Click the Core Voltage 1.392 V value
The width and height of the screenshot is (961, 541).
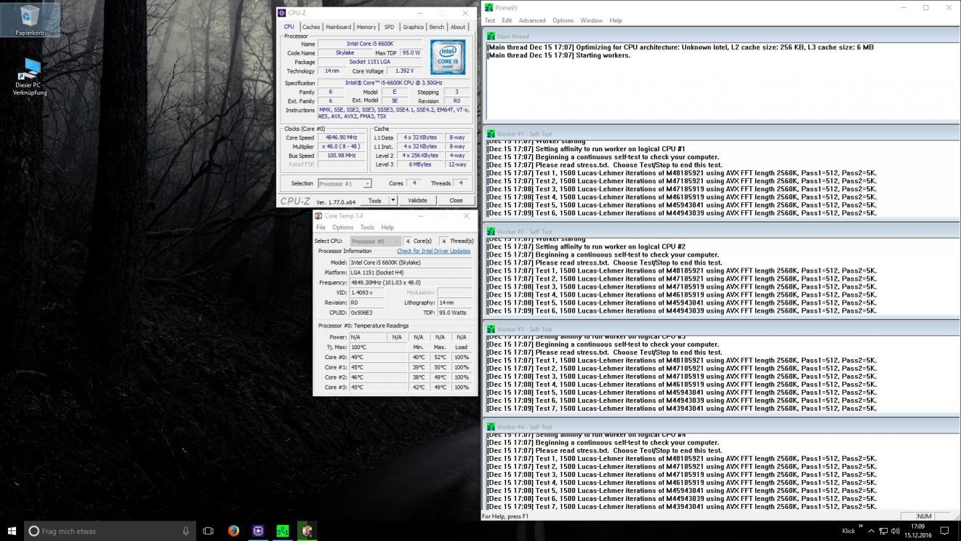(x=403, y=71)
